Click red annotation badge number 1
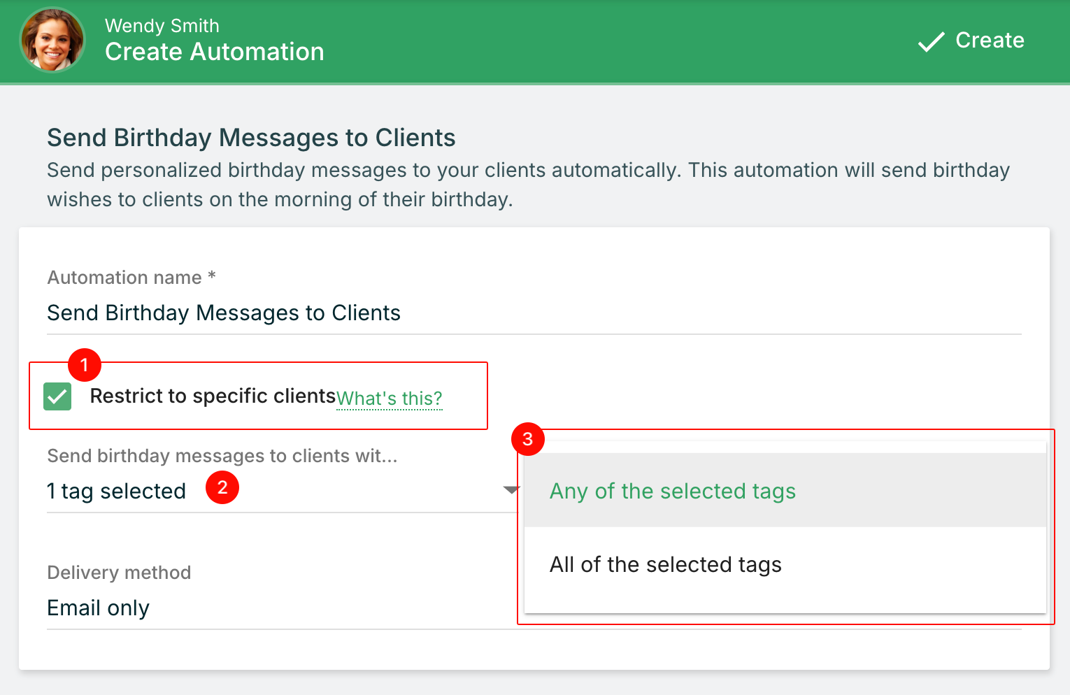 pyautogui.click(x=85, y=365)
